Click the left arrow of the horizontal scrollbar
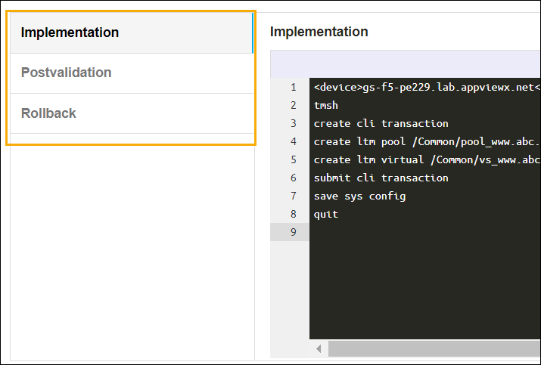Screen dimensions: 541x365 (x=319, y=349)
